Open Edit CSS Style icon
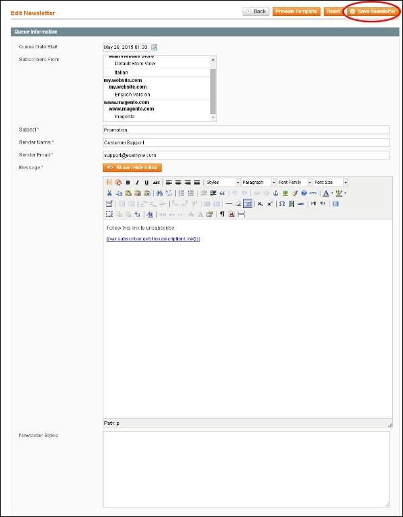 150,214
